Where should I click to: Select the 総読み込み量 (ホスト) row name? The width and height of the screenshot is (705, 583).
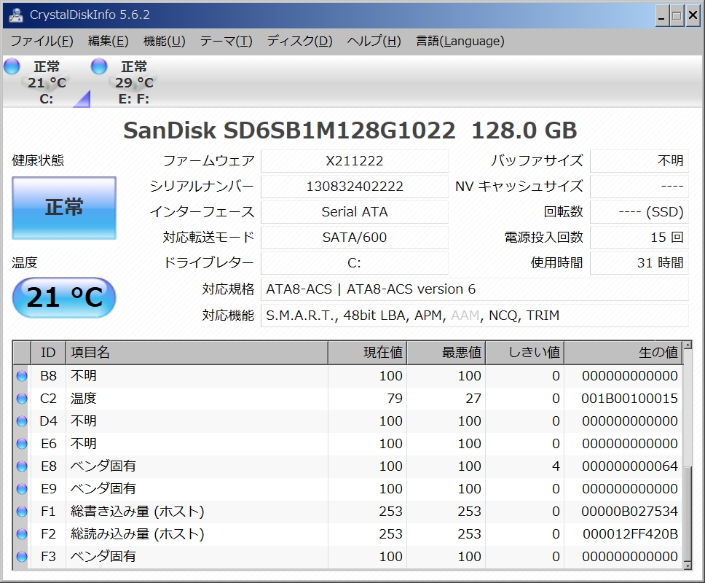tap(137, 534)
